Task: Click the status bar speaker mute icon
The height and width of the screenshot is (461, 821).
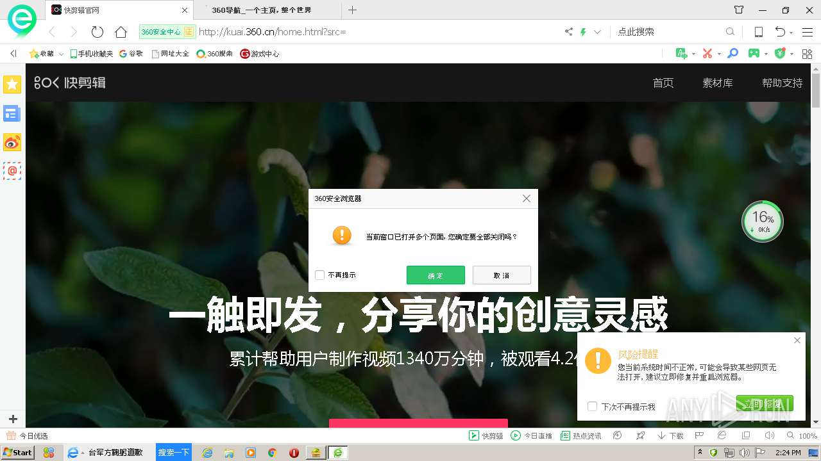Action: [769, 435]
